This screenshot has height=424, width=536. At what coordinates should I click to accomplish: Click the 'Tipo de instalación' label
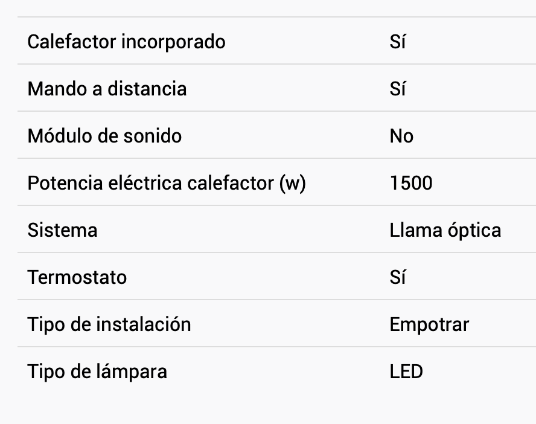tap(109, 324)
